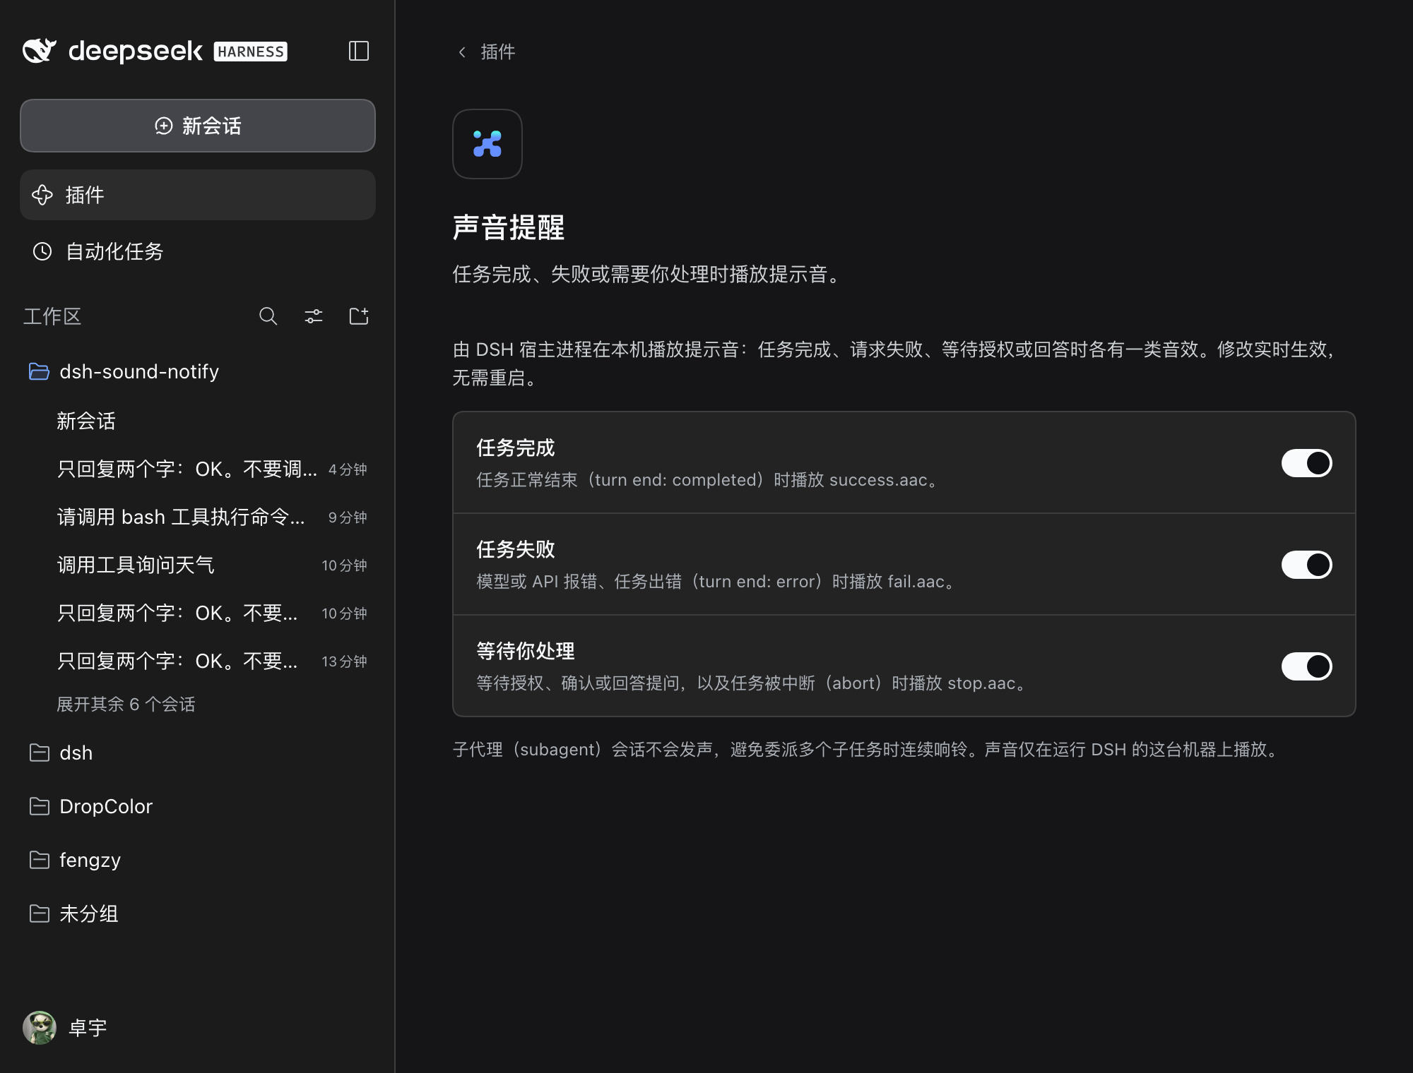The image size is (1413, 1073).
Task: Click the 10分钟 timestamp beside 调用工具询问天气
Action: coord(344,565)
